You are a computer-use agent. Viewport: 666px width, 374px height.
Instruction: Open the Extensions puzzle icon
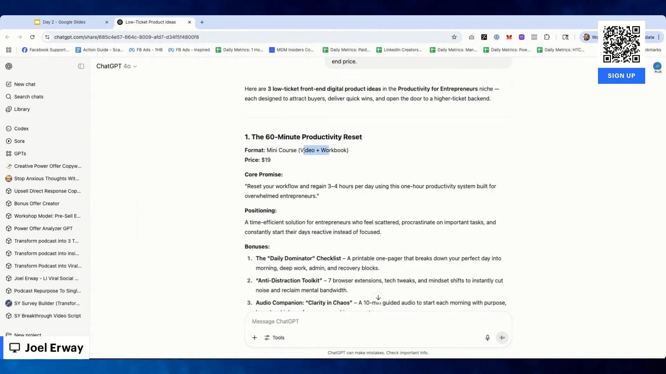click(547, 37)
